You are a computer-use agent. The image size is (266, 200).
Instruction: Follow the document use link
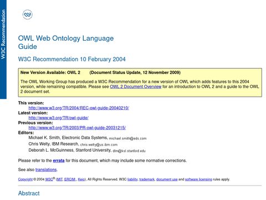click(167, 179)
